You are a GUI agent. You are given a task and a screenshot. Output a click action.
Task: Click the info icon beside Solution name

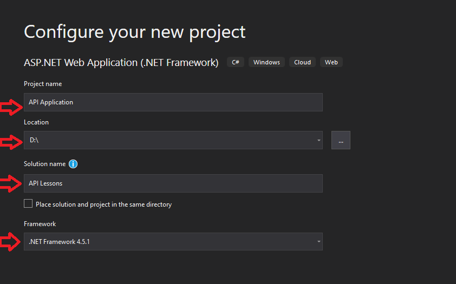73,164
